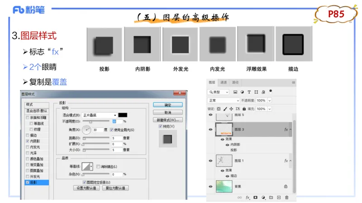Collapse the effects list of 图层 1

click(291, 161)
